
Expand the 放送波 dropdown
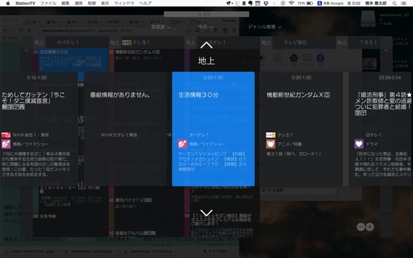(161, 26)
